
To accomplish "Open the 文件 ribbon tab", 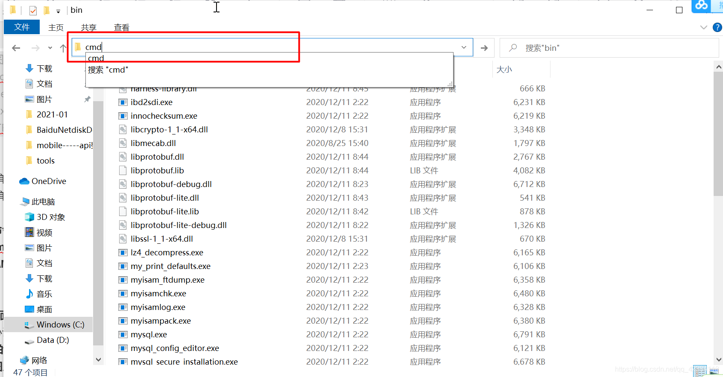I will point(22,27).
